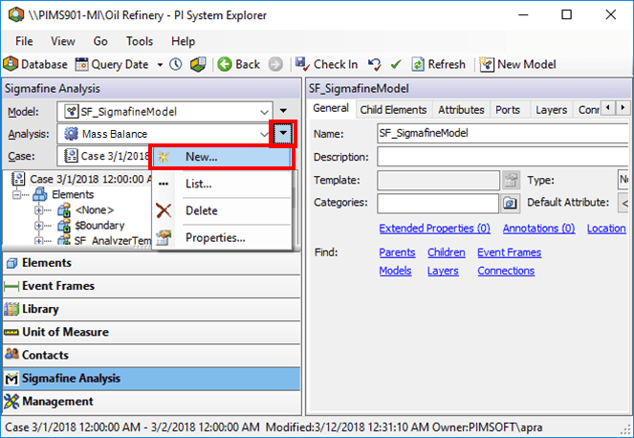The height and width of the screenshot is (438, 634).
Task: Create a New Model from toolbar
Action: point(517,64)
